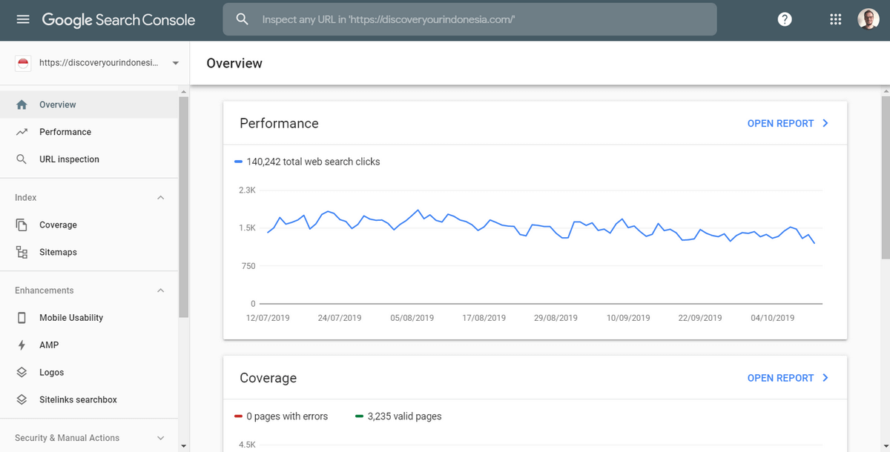
Task: Click the Sitemaps tree icon
Action: click(22, 253)
